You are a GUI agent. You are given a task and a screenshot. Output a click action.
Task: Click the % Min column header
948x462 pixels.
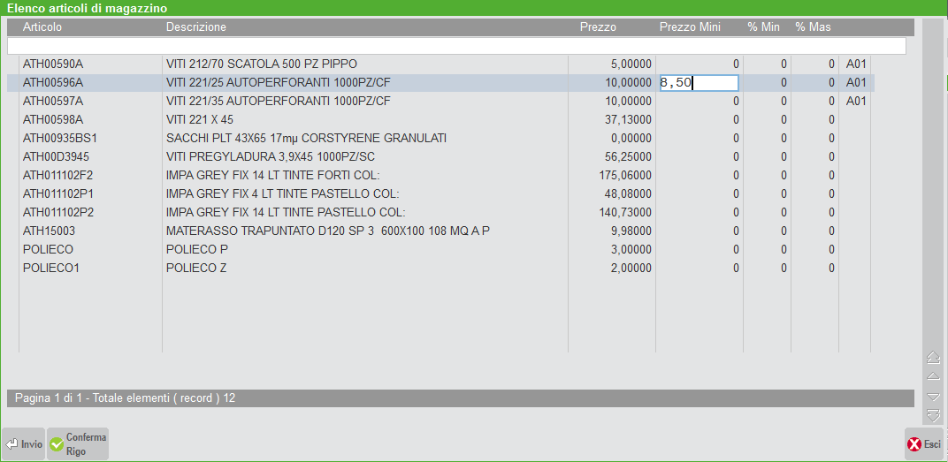(763, 27)
